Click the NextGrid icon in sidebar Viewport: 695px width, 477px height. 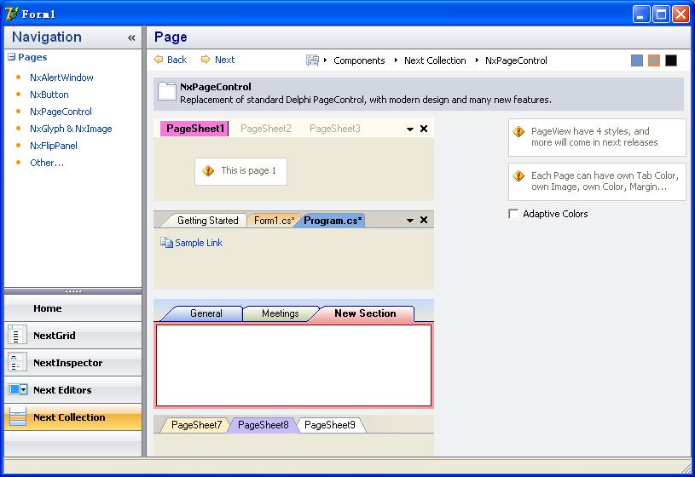17,336
